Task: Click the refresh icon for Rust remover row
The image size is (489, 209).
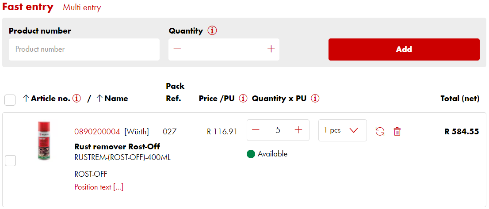Action: 380,131
